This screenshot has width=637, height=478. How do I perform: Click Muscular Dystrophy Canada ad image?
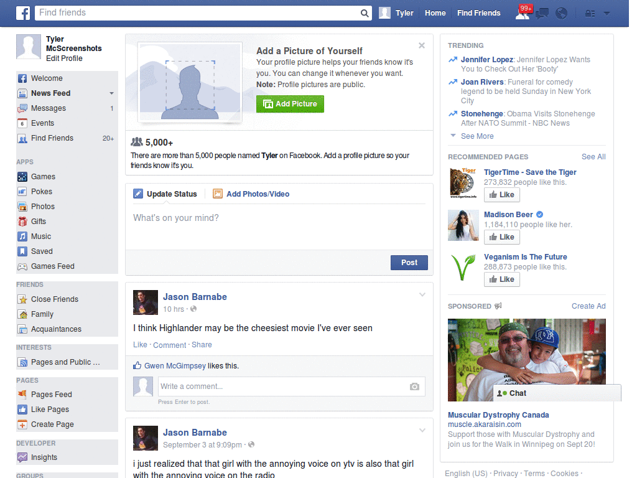click(x=526, y=360)
